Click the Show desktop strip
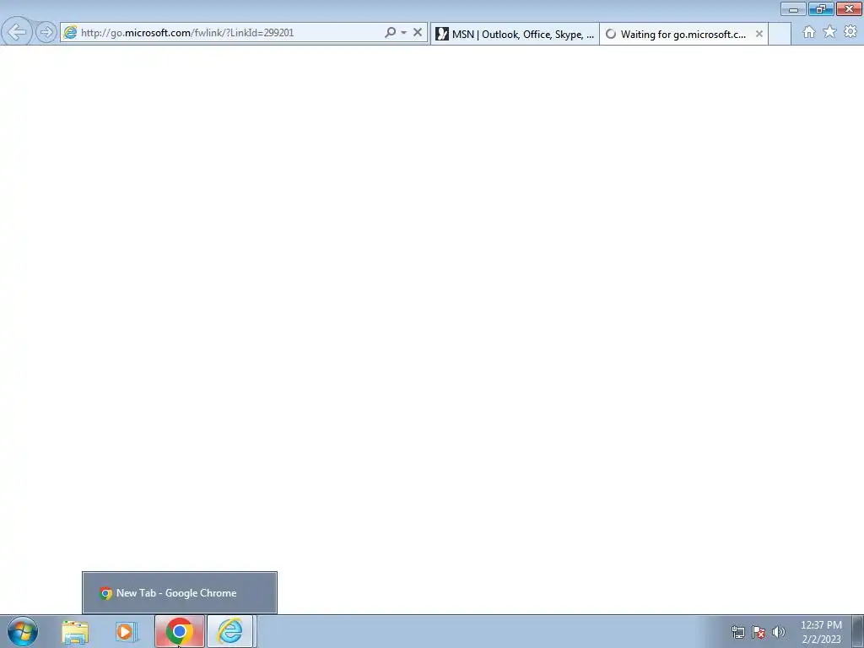This screenshot has width=864, height=648. 858,631
